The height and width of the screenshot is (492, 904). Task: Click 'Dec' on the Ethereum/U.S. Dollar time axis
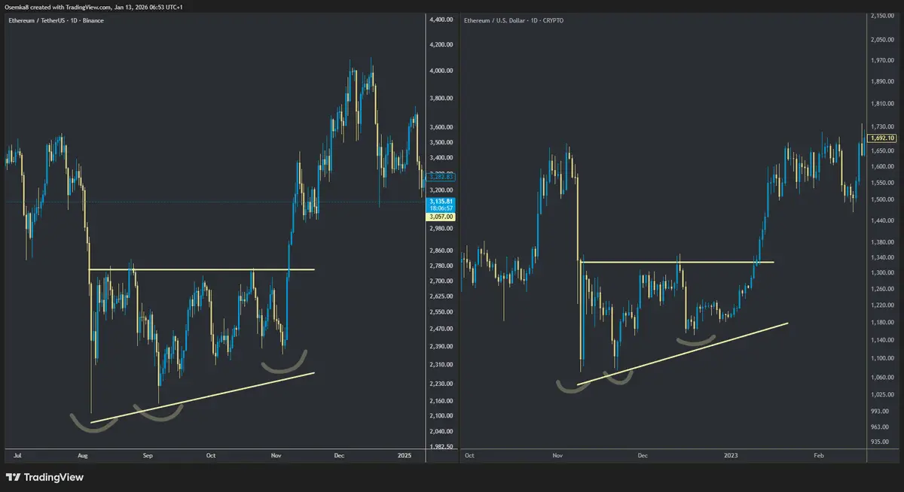click(643, 456)
